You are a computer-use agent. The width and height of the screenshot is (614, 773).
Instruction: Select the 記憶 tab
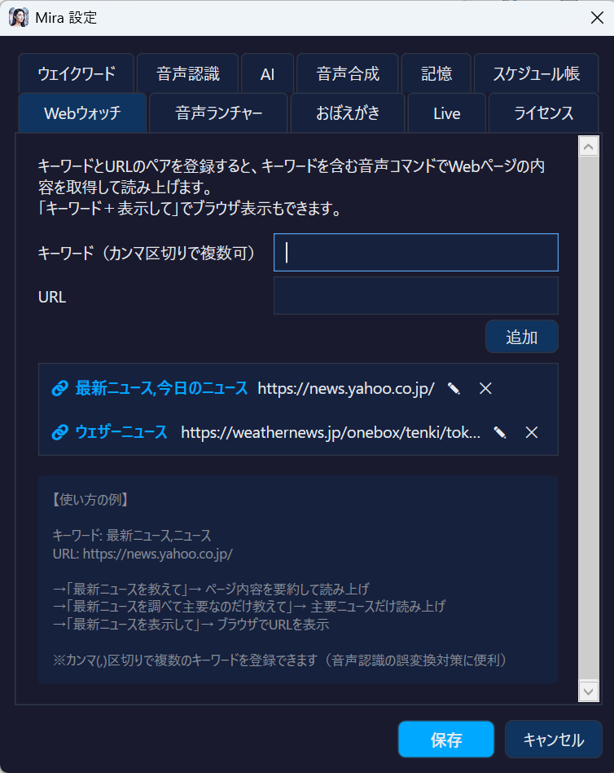(436, 74)
